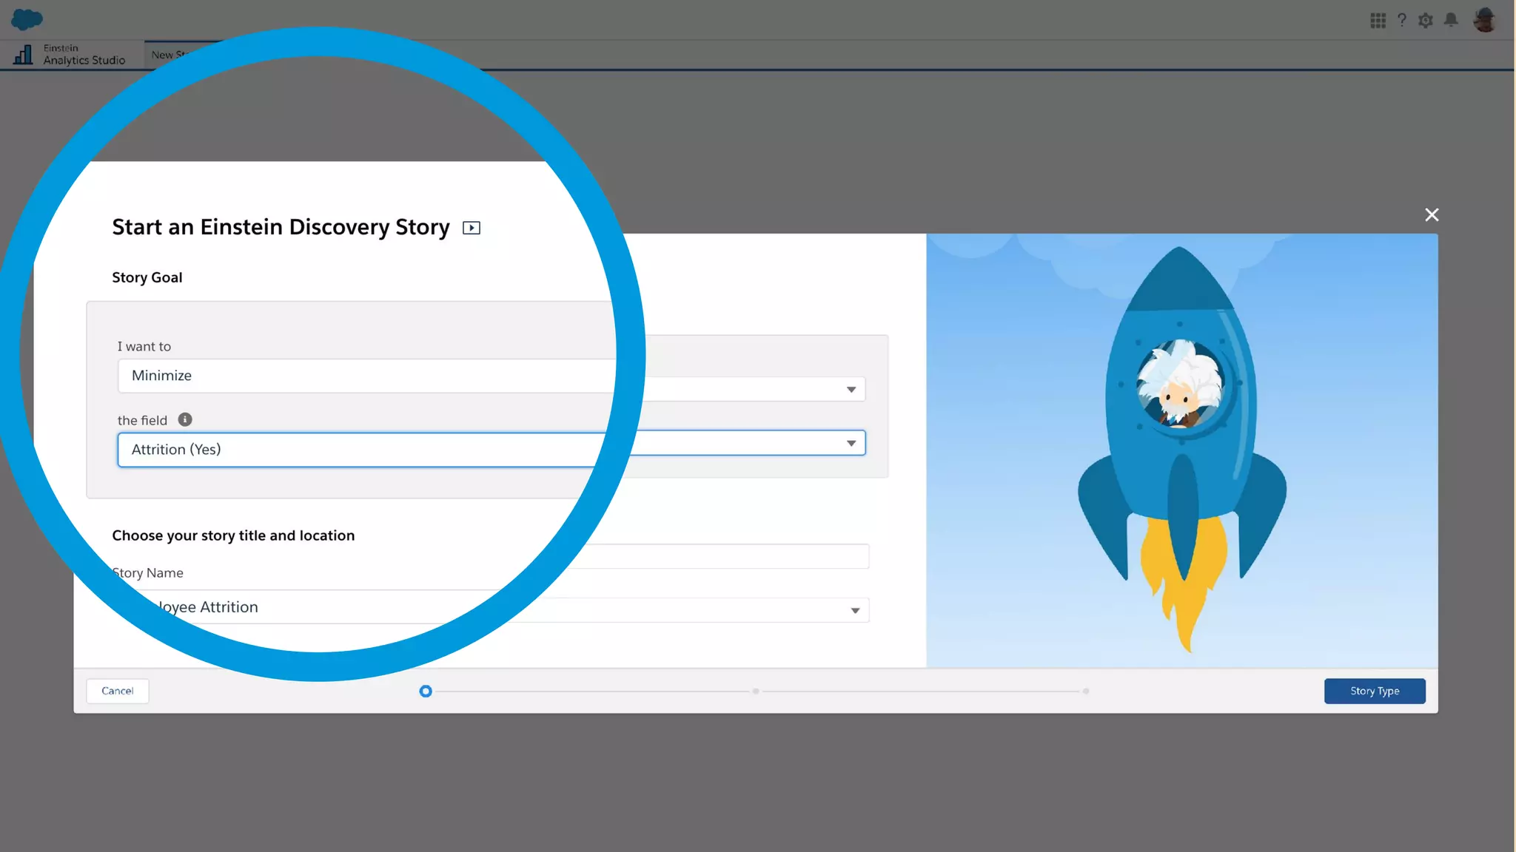Screen dimensions: 1516x852
Task: Click the Cancel button
Action: click(x=118, y=691)
